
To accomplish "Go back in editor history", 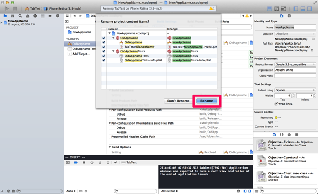I will [74, 16].
